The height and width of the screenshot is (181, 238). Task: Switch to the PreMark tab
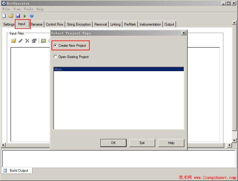tap(130, 24)
